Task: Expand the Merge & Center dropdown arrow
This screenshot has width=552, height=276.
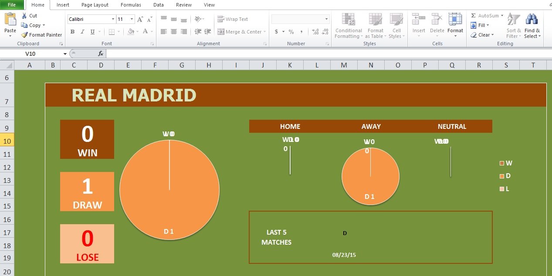Action: point(265,32)
